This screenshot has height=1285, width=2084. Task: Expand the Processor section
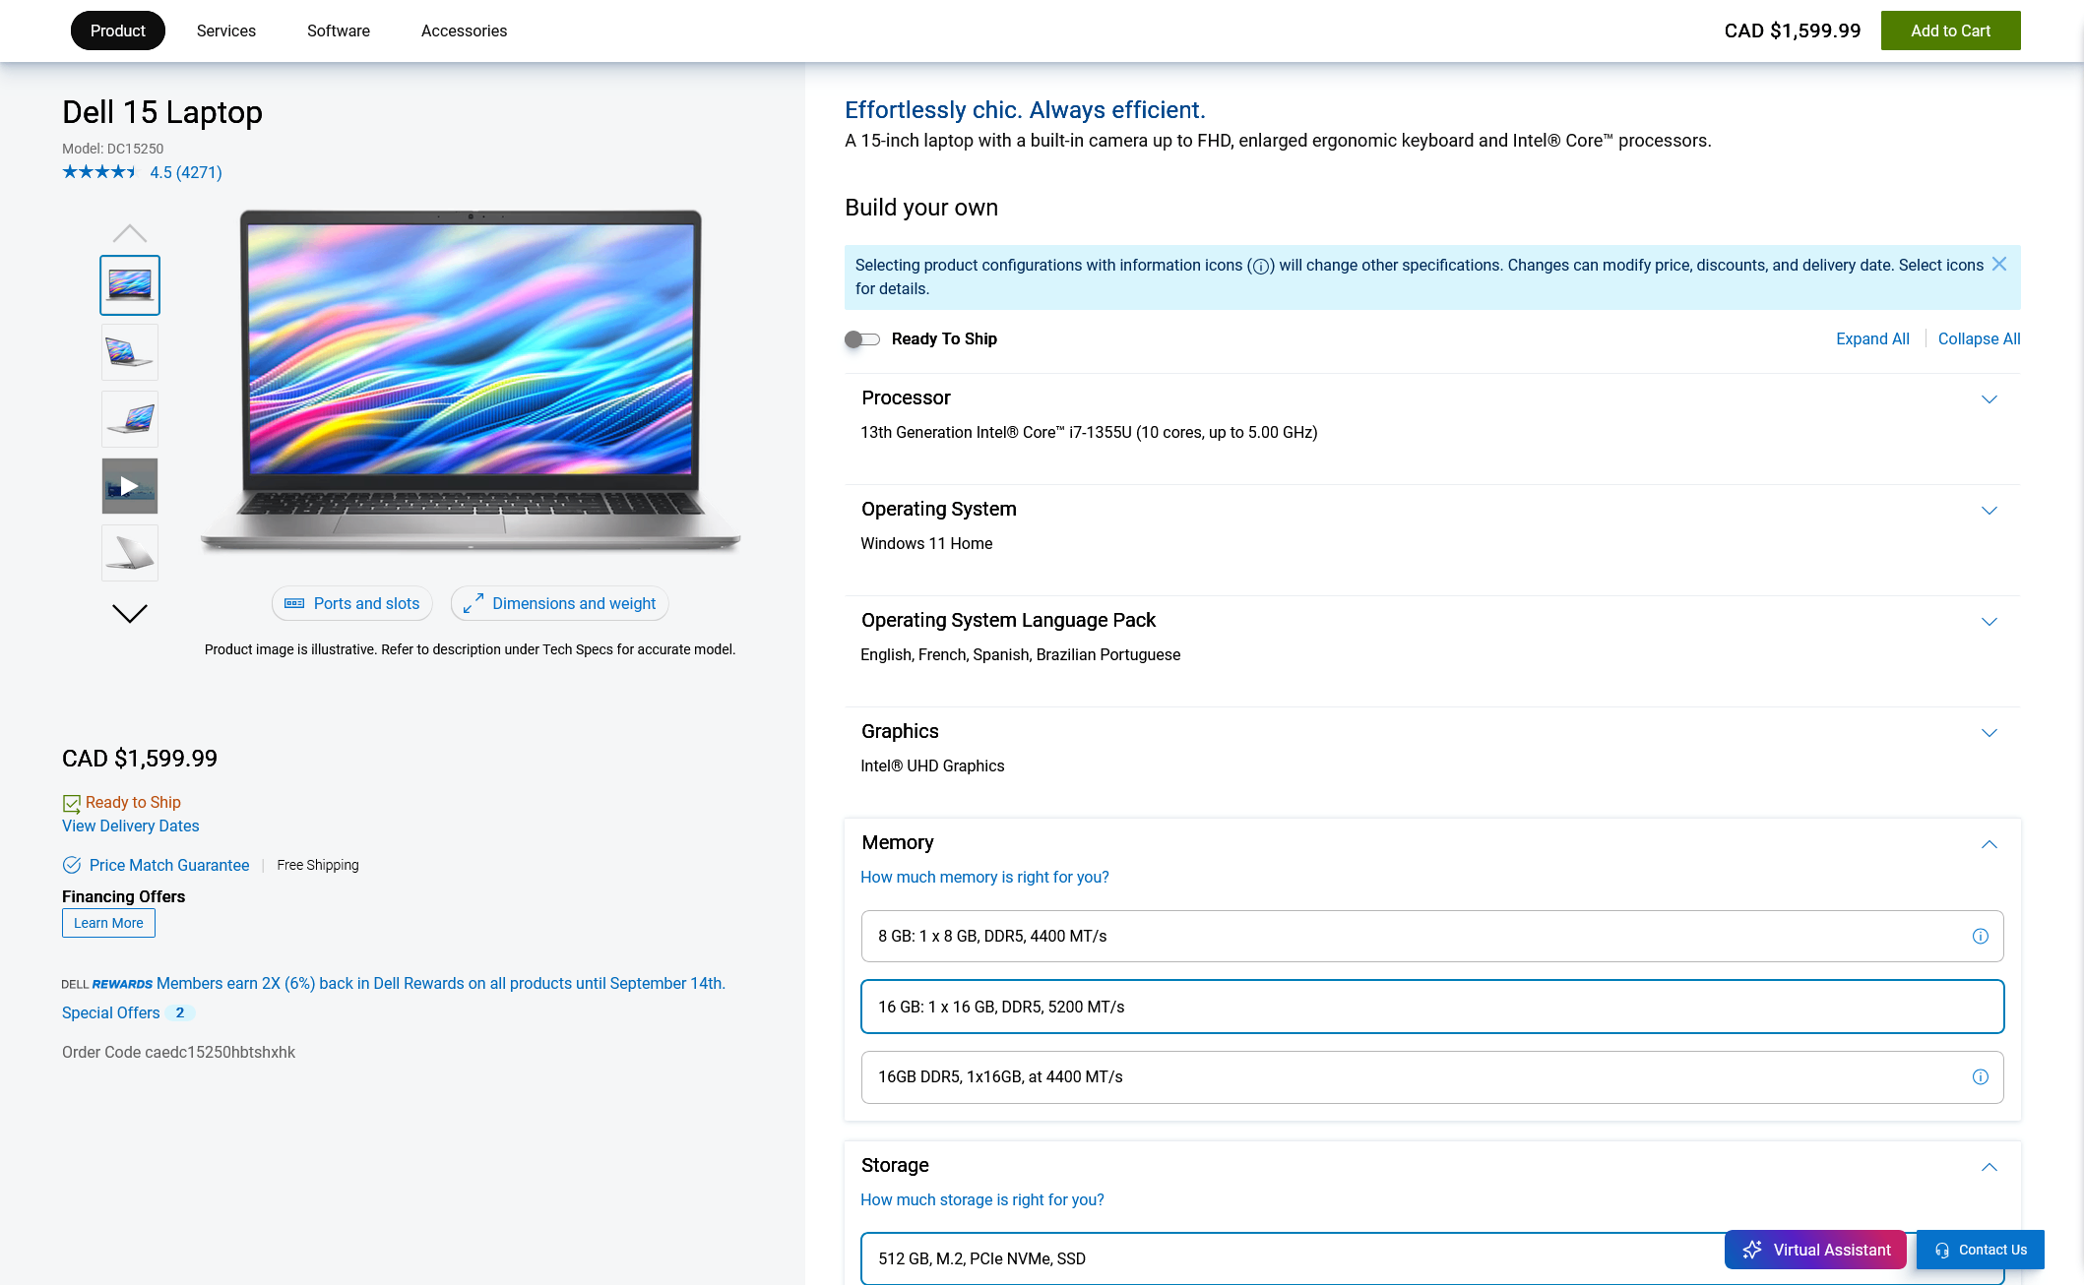coord(1989,399)
